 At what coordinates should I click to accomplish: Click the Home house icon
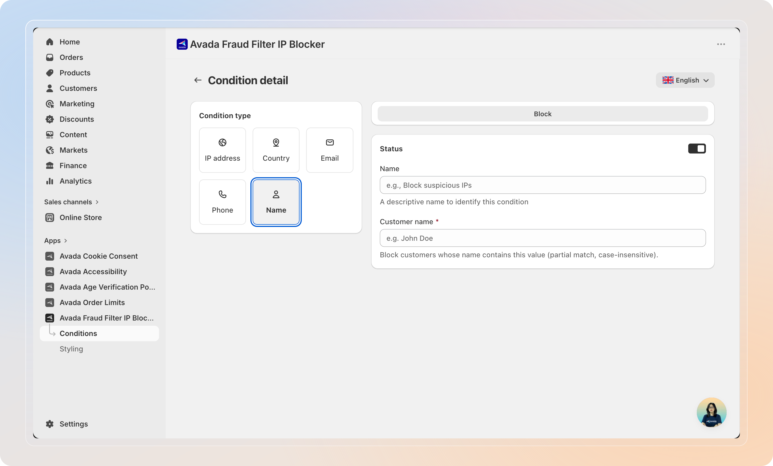tap(50, 42)
